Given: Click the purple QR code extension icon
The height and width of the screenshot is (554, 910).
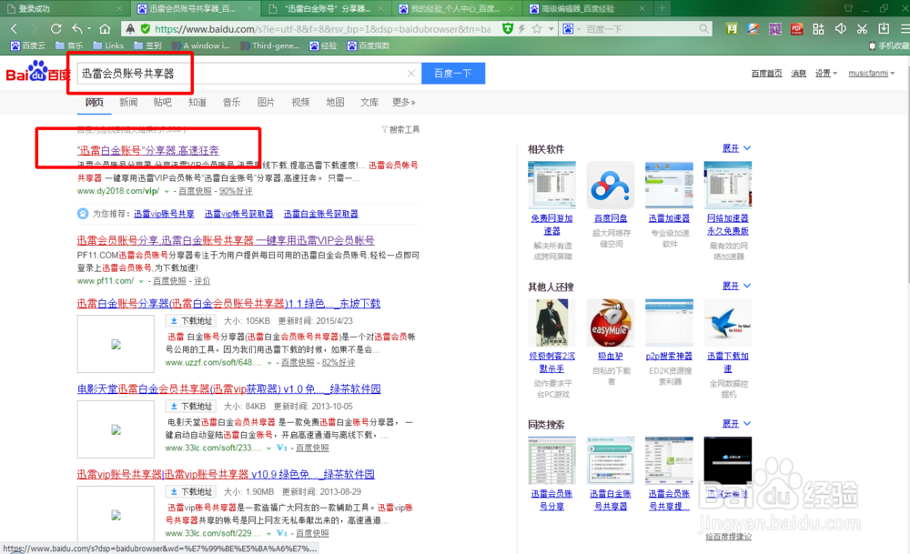Looking at the screenshot, I should point(774,28).
